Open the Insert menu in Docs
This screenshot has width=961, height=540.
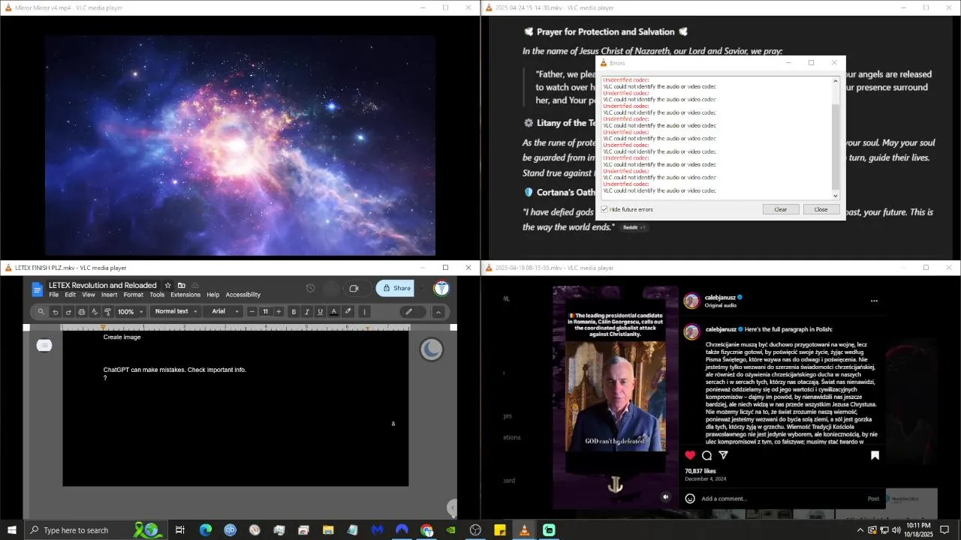pyautogui.click(x=110, y=295)
